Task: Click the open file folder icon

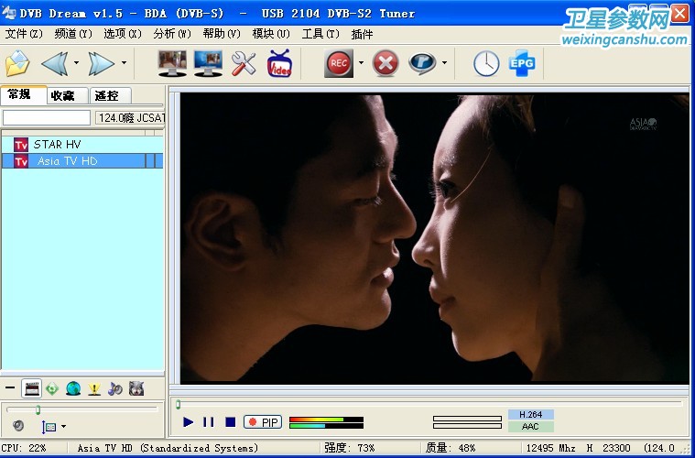Action: point(17,64)
